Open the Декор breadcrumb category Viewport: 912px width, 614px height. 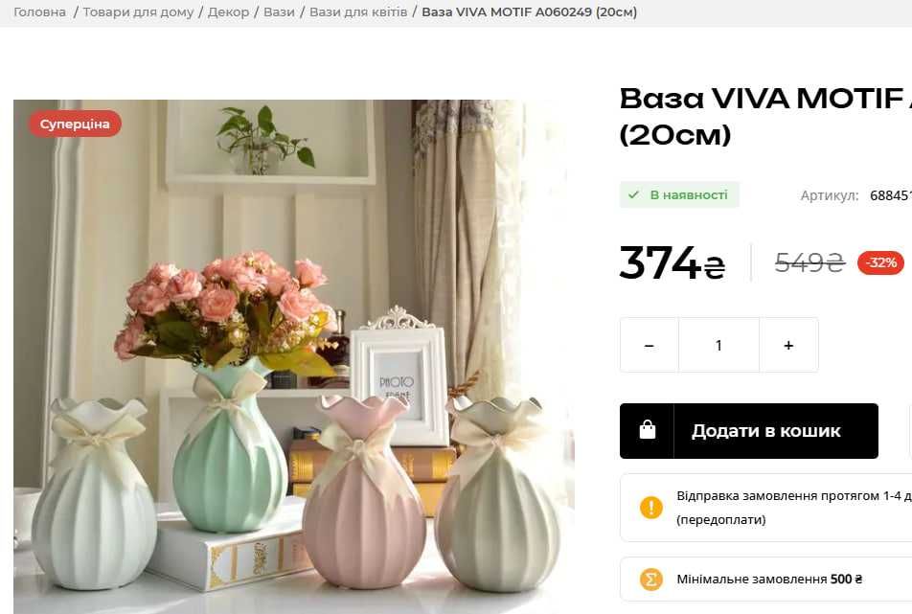tap(228, 12)
